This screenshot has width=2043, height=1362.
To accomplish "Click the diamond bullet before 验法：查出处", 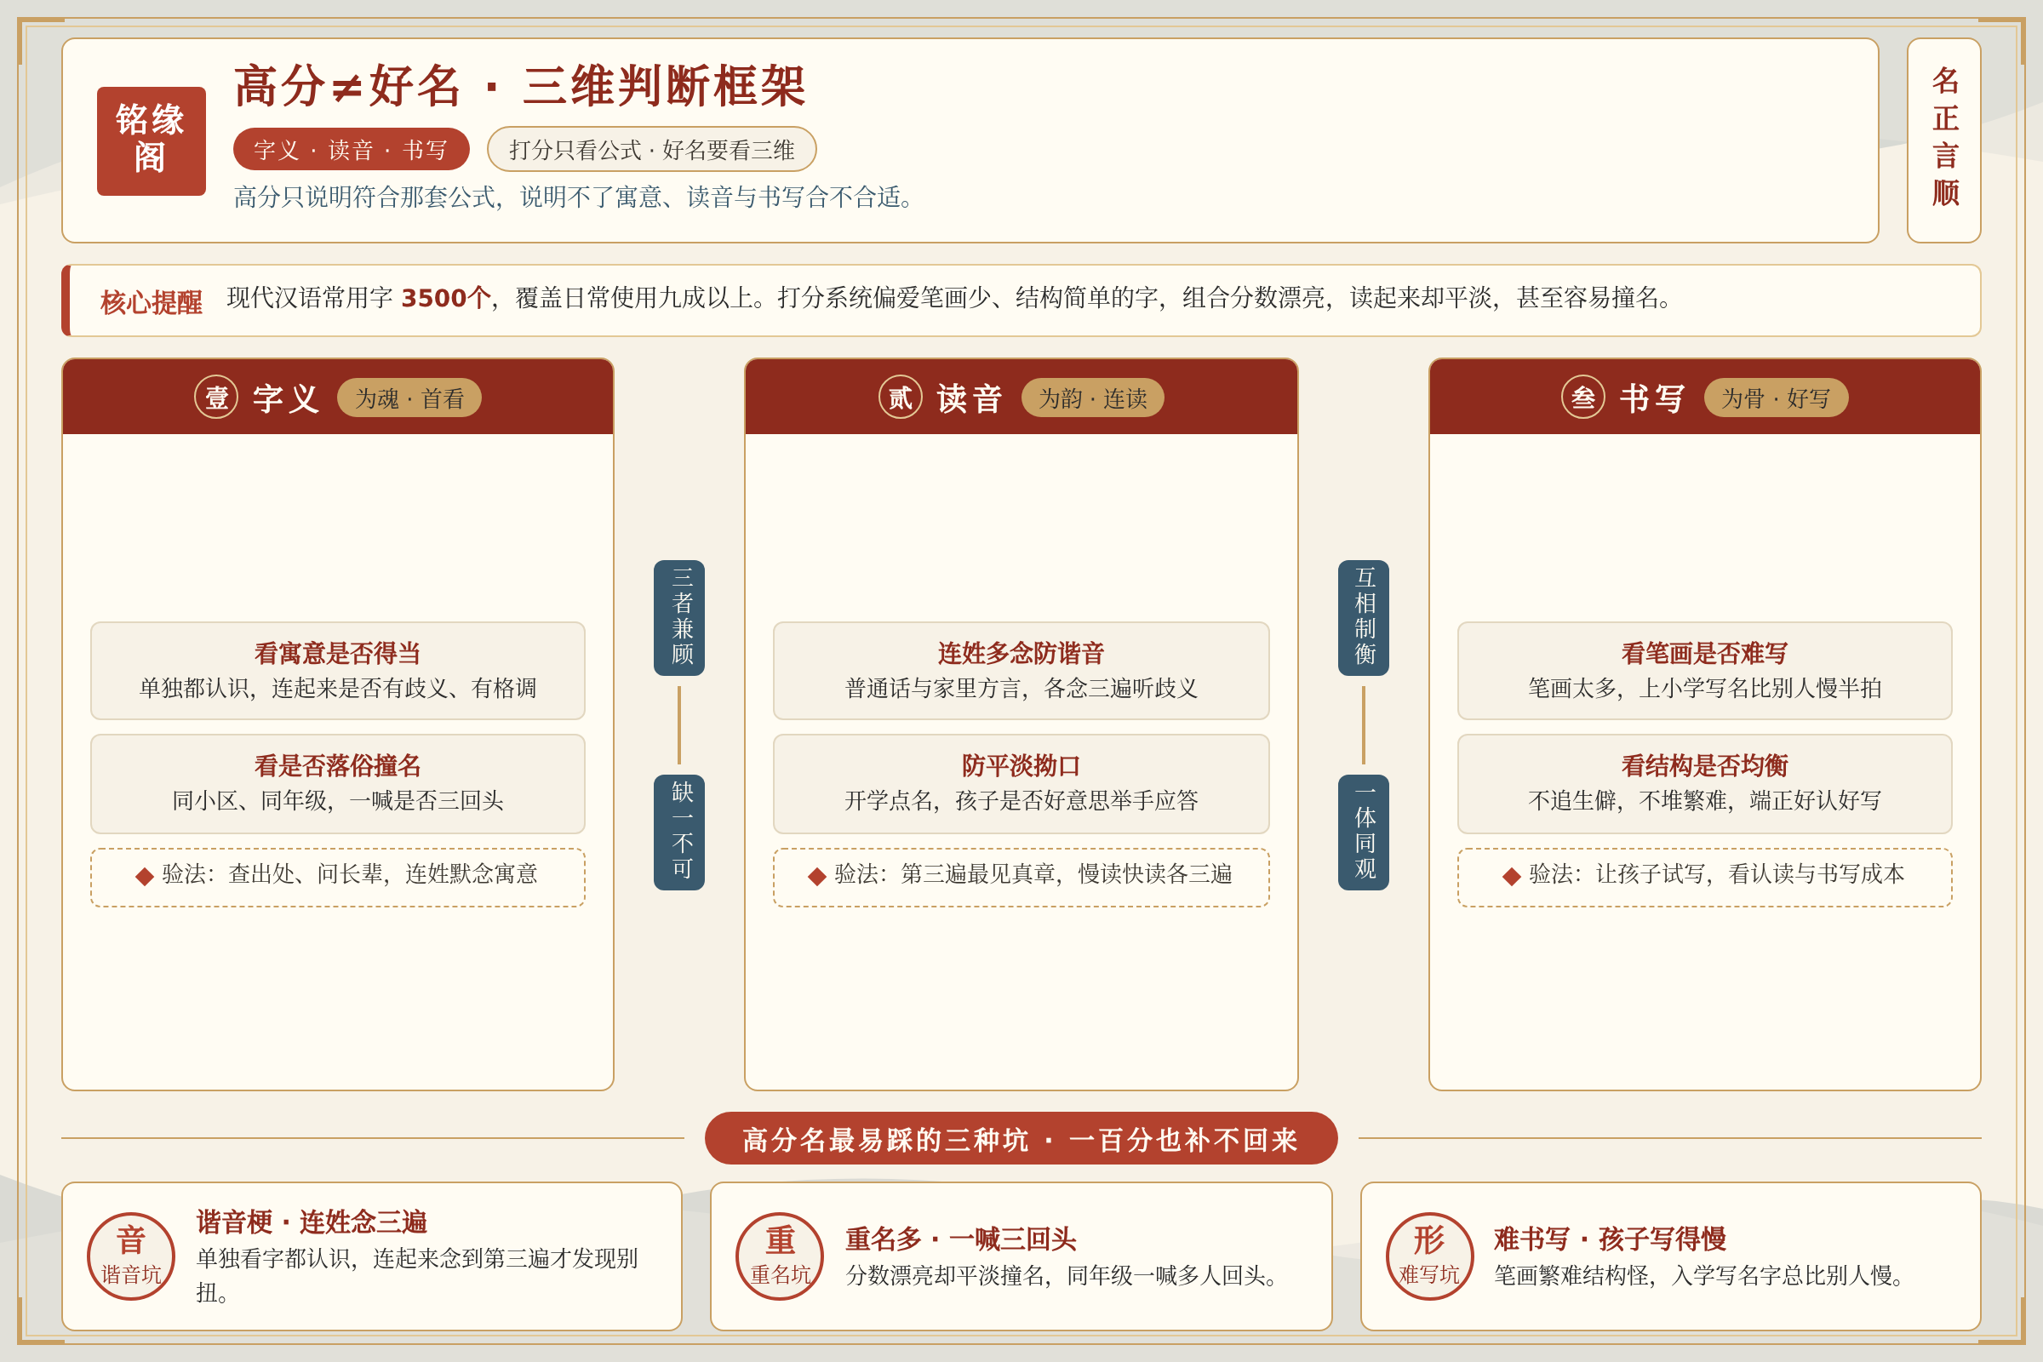I will click(145, 876).
